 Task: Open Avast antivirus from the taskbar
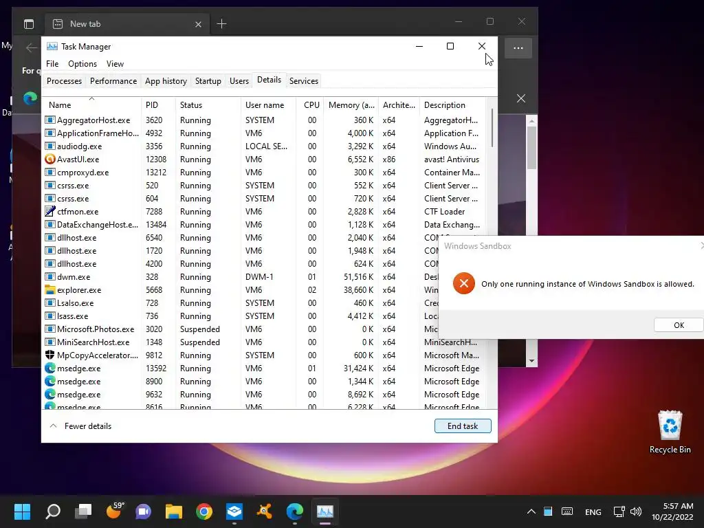(x=265, y=511)
